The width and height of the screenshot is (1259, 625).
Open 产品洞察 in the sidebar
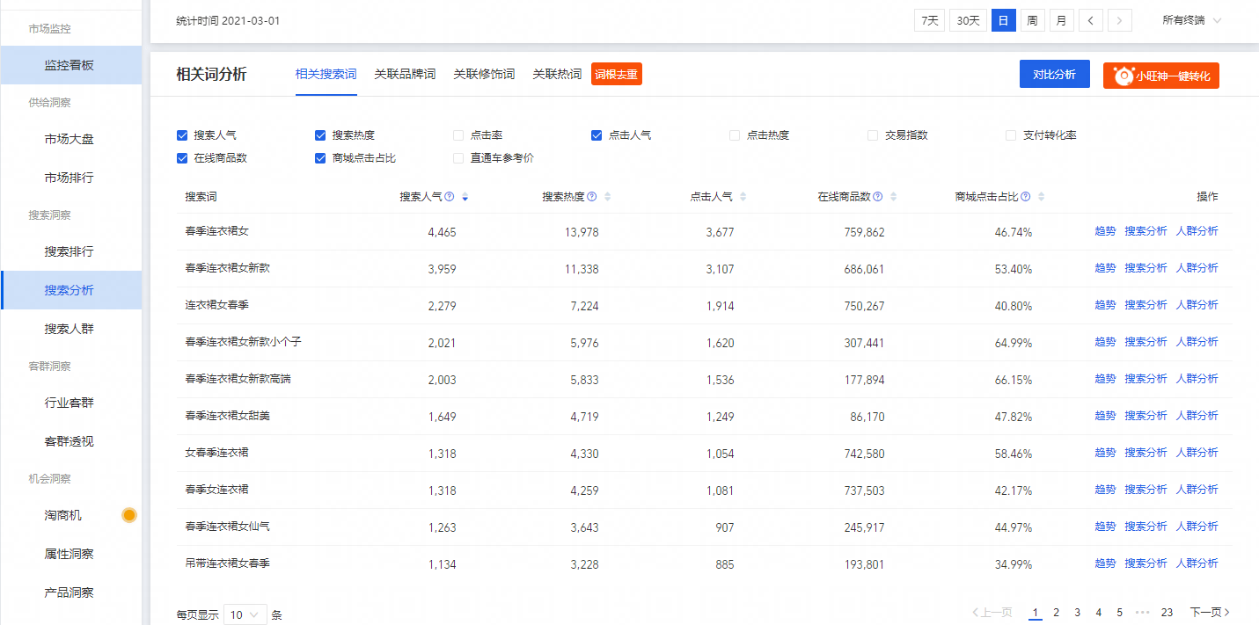click(x=70, y=592)
